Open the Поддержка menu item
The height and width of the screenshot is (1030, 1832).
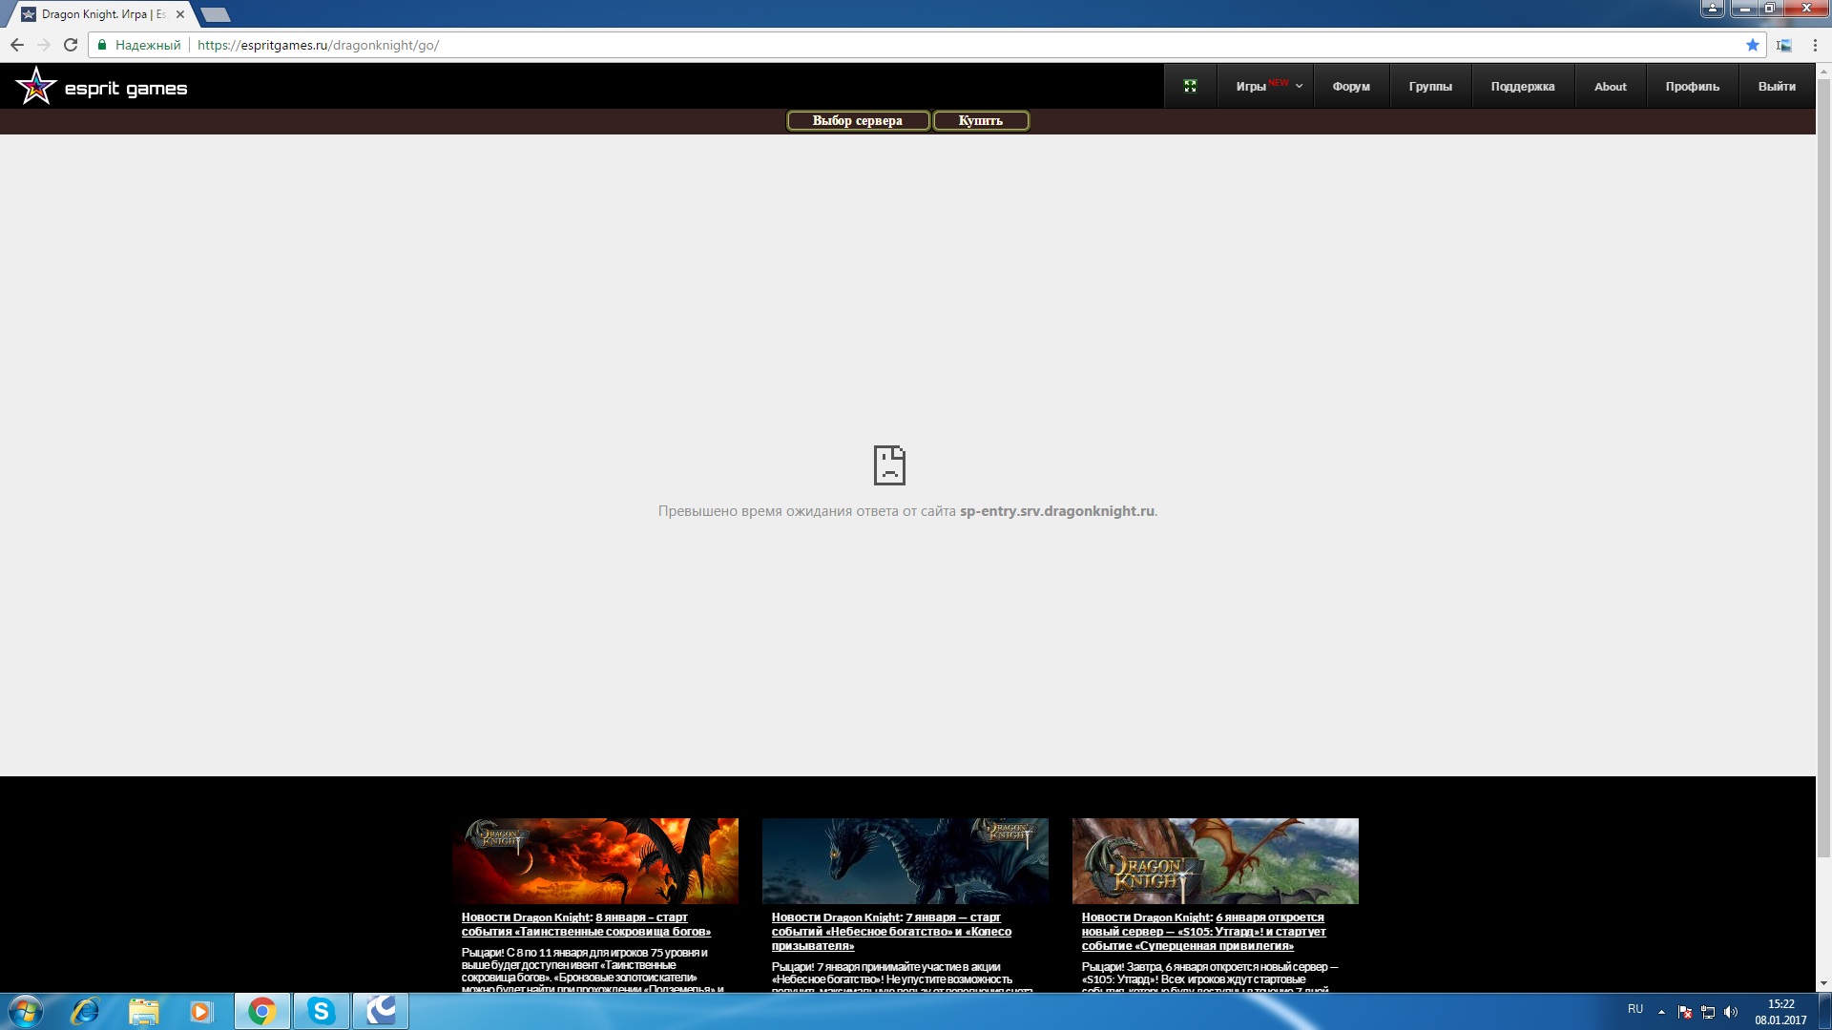pos(1522,87)
